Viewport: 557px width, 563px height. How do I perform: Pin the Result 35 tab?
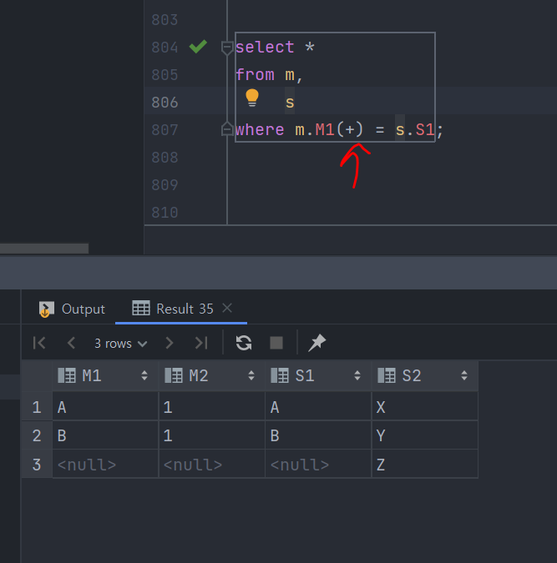click(x=316, y=343)
